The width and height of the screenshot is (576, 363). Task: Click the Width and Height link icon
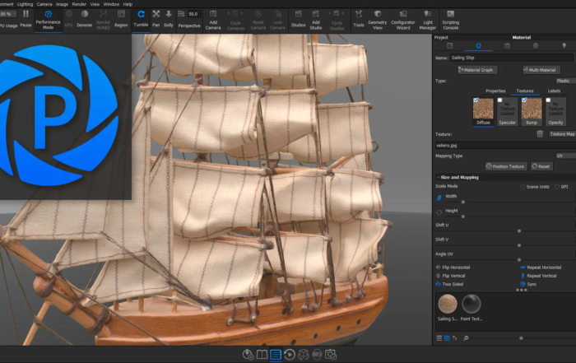[439, 198]
